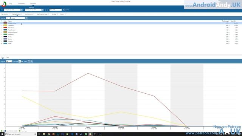This screenshot has height=136, width=242.
Task: Click taskbar search box
Action: 20,134
